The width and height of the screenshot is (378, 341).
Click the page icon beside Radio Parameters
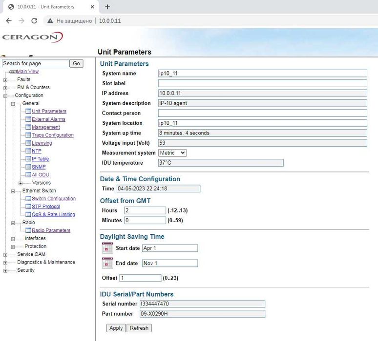28,230
